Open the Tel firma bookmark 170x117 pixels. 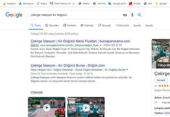[99, 4]
